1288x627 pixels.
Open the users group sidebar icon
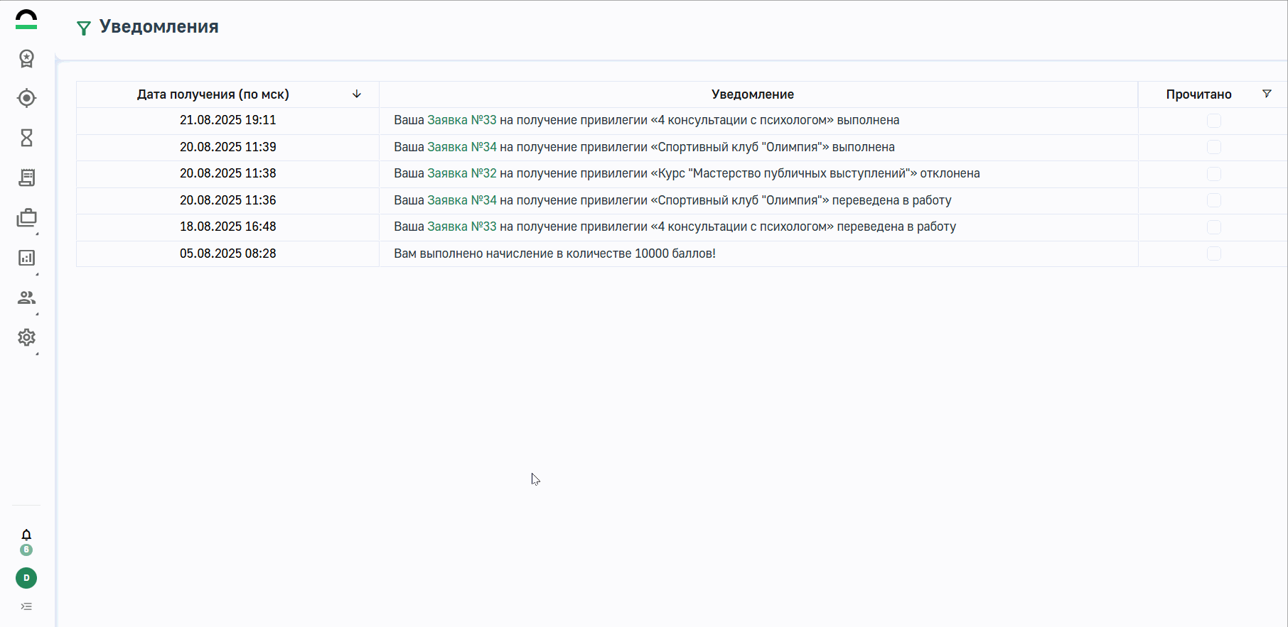(x=26, y=298)
